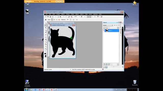Open the Edit menu

(50, 14)
